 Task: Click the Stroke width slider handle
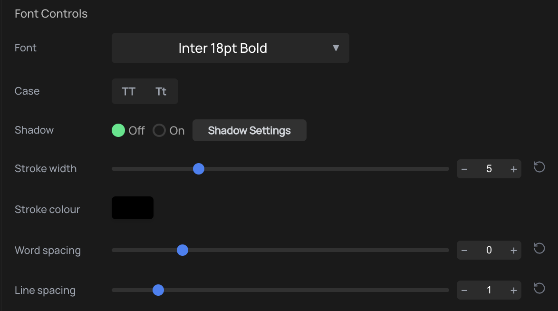[x=199, y=169]
